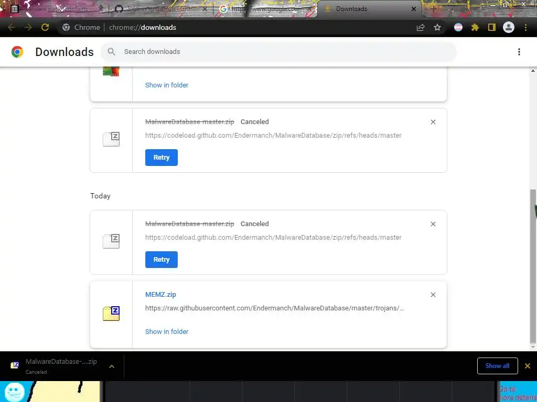Click the smiley face icon at bottom left
Viewport: 537px width, 402px height.
pos(14,392)
